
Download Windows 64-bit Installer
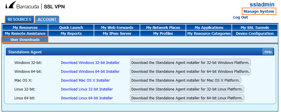90,72
